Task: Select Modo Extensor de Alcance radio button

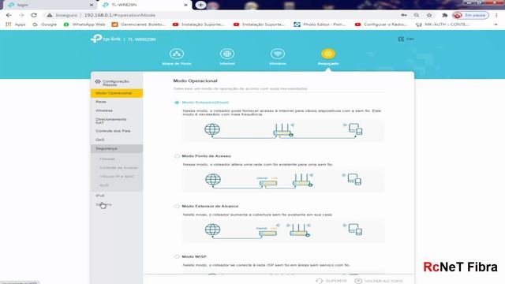Action: 177,206
